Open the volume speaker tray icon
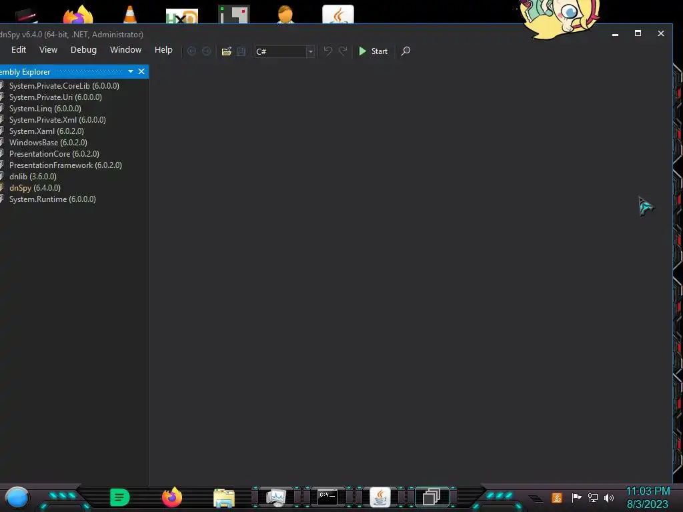 point(609,497)
